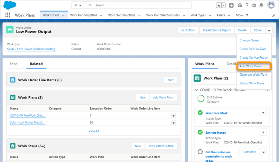Expand the Work Types tab chevron
The height and width of the screenshot is (162, 279).
[x=210, y=15]
